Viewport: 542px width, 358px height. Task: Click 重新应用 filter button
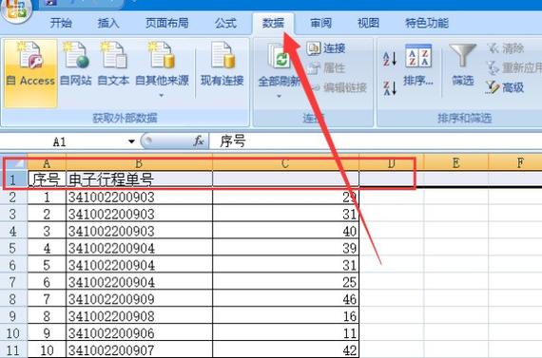click(513, 68)
